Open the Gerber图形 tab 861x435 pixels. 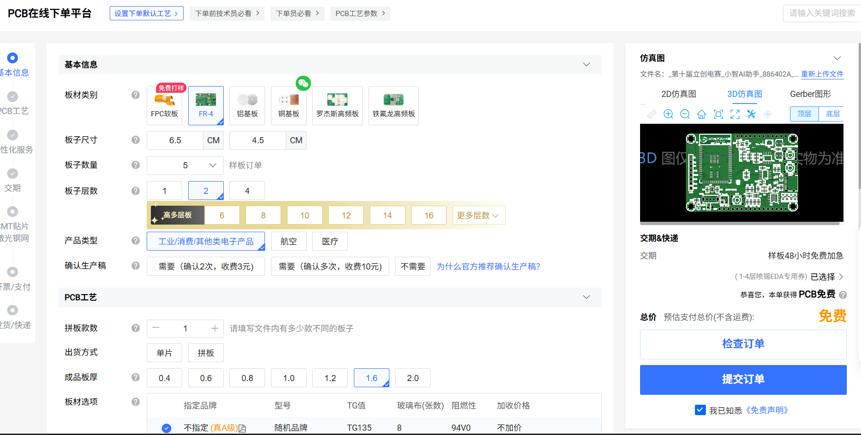point(810,94)
